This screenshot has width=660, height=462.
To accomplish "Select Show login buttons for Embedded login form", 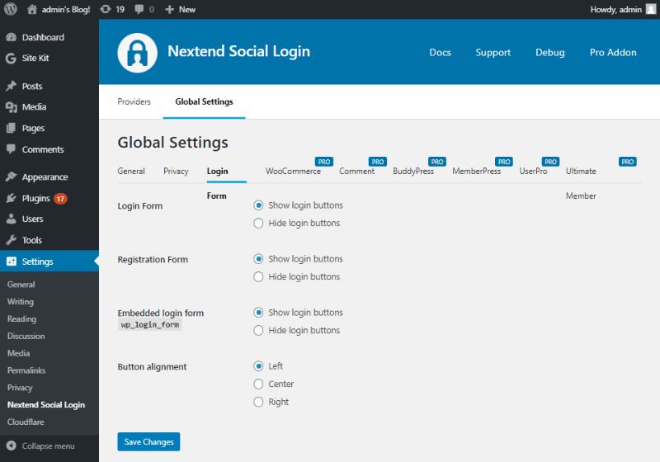I will pyautogui.click(x=258, y=312).
